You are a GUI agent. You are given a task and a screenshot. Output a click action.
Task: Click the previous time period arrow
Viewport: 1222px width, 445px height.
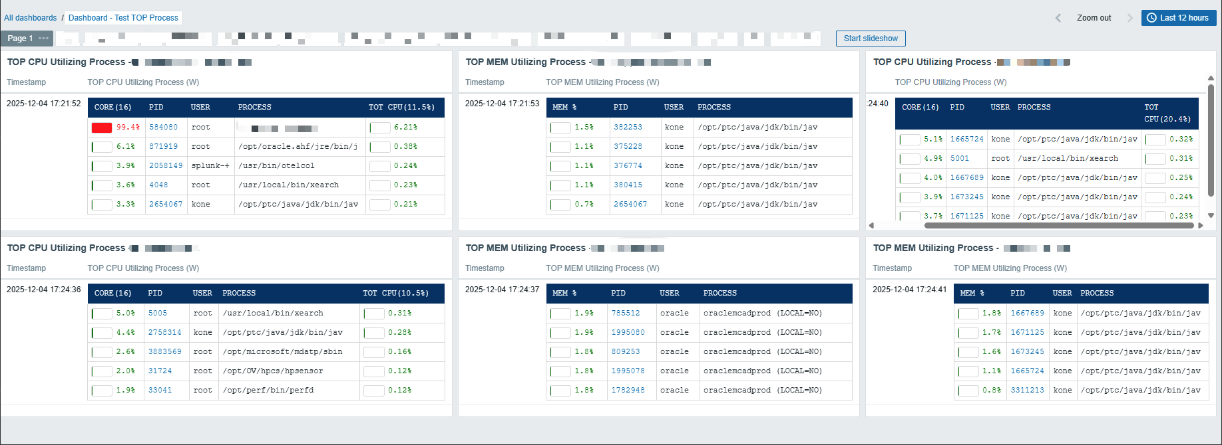click(x=1058, y=18)
